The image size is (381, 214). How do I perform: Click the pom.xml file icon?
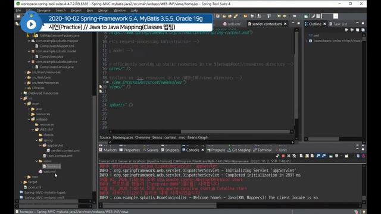(25, 187)
